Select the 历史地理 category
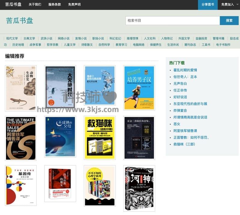 [x=18, y=45]
